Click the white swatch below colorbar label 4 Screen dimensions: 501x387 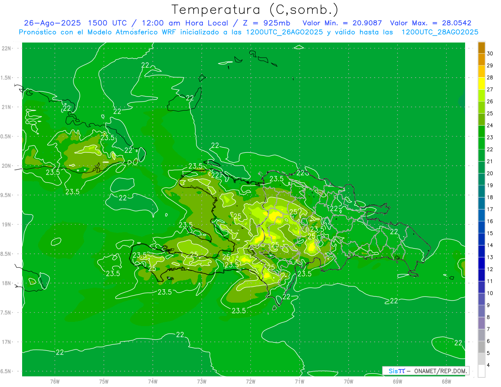point(481,371)
